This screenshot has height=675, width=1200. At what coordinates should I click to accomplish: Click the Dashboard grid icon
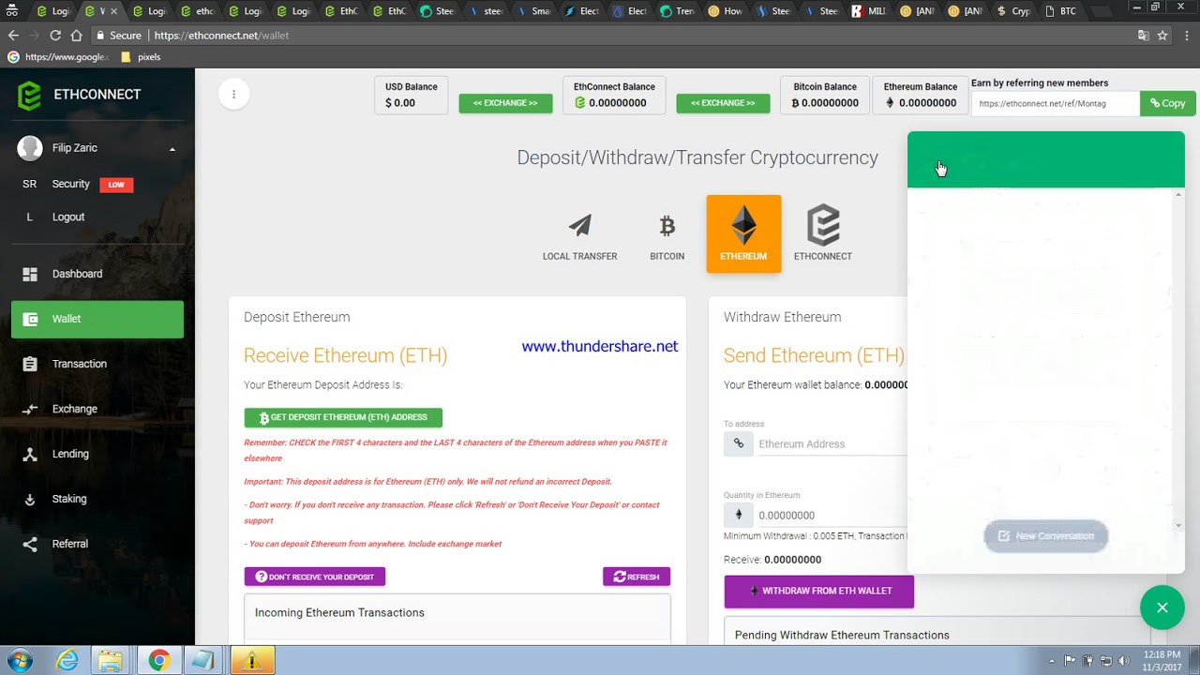[30, 274]
